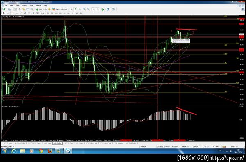Screen dimensions: 246x162
Task: Switch to W1 timeframe
Action: (x=77, y=13)
